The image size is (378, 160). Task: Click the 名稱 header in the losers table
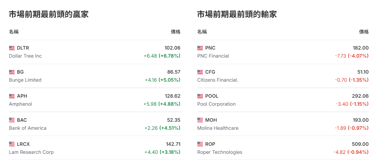(202, 32)
